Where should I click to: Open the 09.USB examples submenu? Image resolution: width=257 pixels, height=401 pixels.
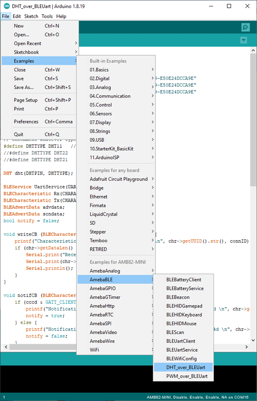pyautogui.click(x=116, y=140)
